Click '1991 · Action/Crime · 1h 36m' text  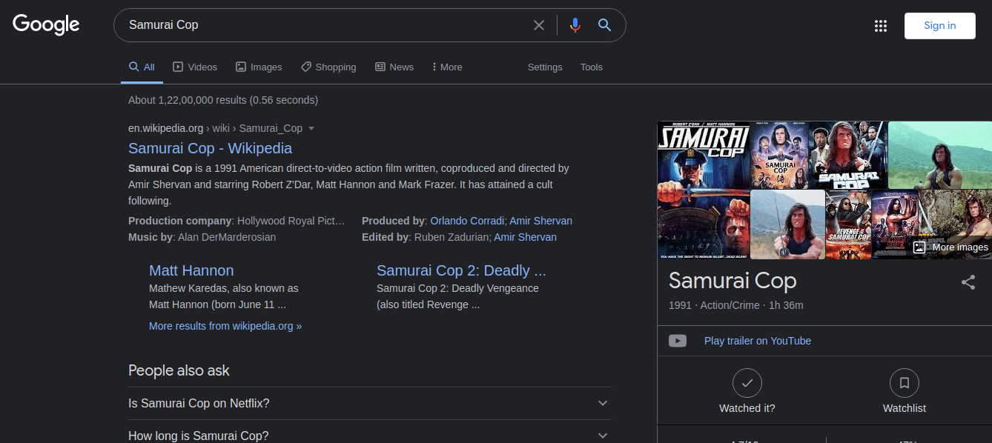[x=736, y=305]
